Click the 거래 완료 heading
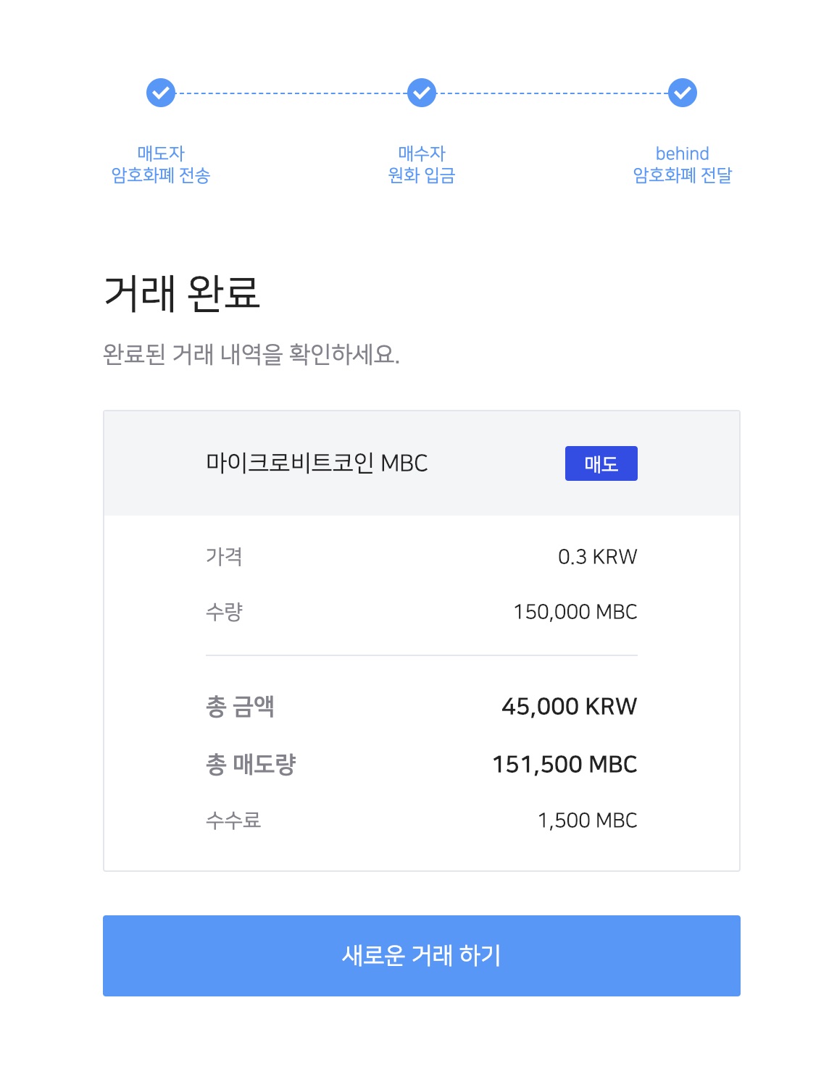Viewport: 829px width, 1092px height. (x=182, y=293)
